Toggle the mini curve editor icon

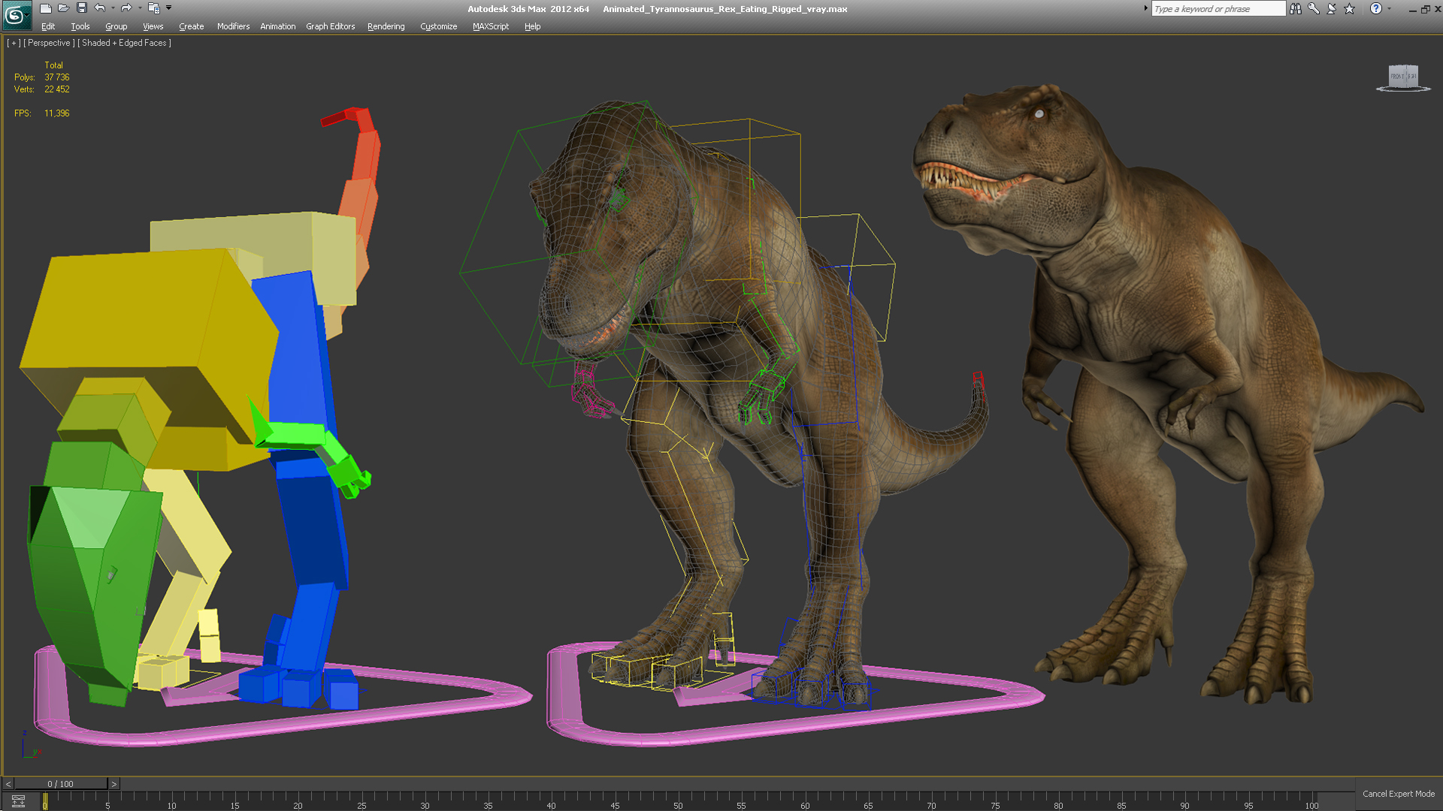[x=19, y=801]
